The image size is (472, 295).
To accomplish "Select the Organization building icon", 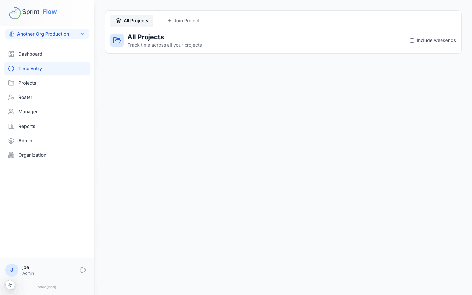I will (x=11, y=155).
